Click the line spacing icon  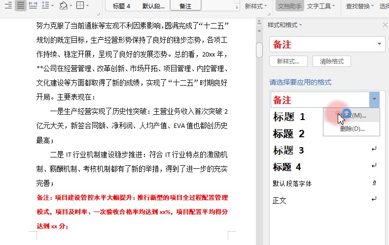pos(45,5)
